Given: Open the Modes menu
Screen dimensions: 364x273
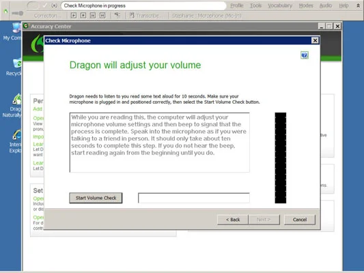Looking at the screenshot, I should (x=306, y=5).
